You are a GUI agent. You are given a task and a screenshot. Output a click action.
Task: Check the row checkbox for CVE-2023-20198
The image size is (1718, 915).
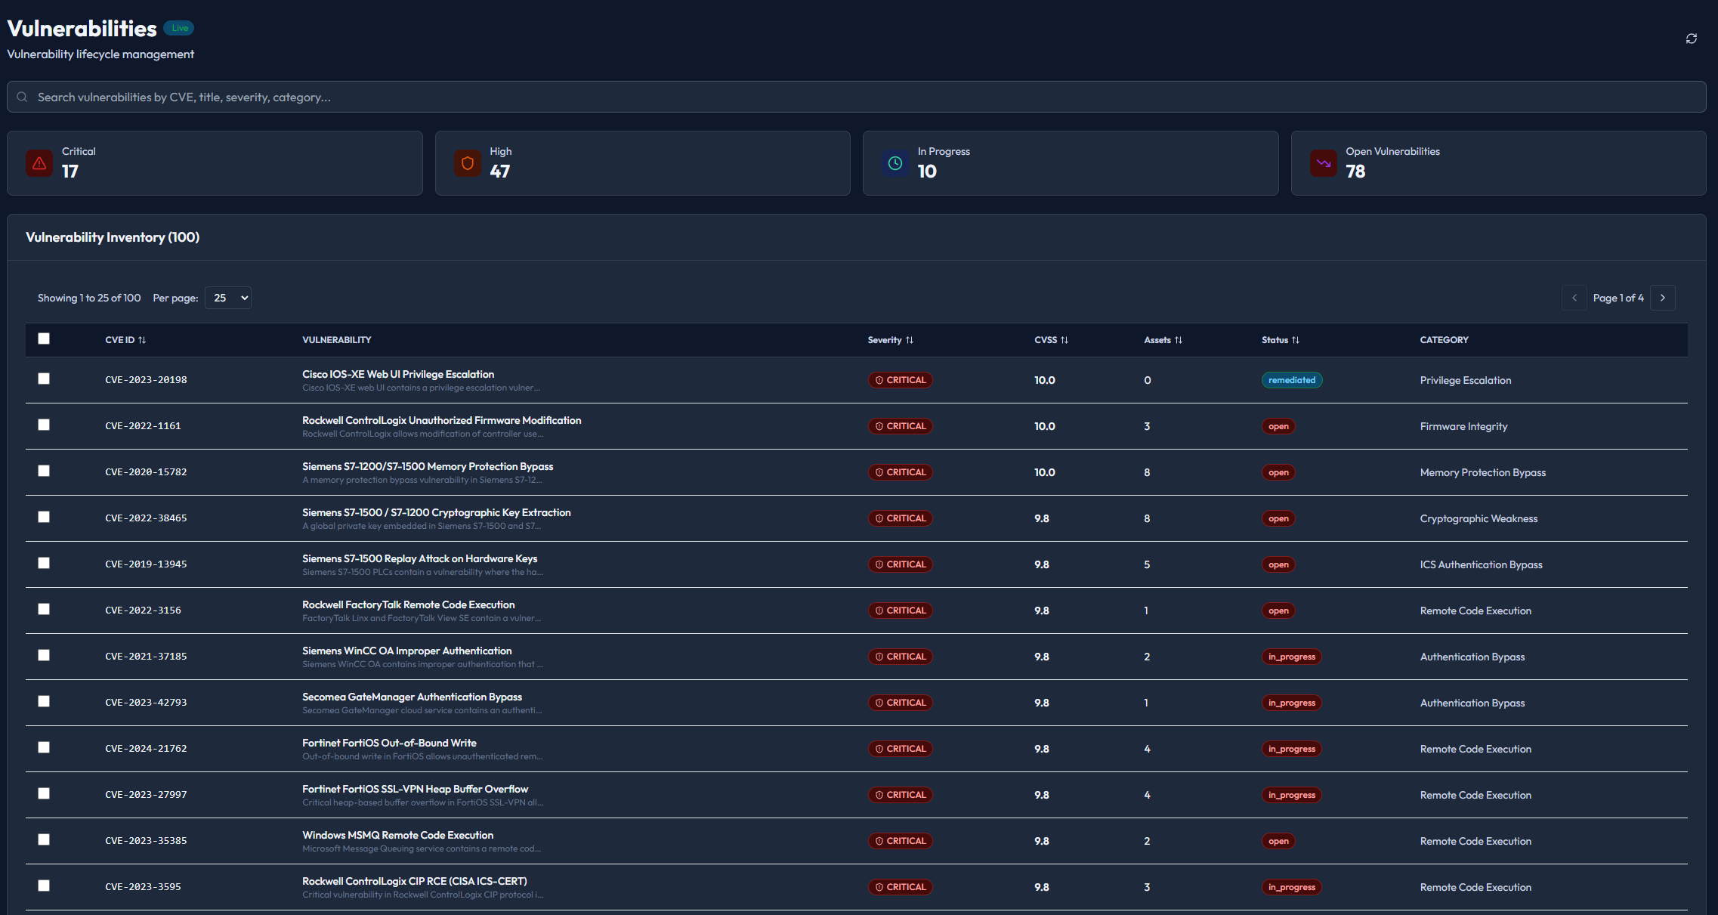43,379
